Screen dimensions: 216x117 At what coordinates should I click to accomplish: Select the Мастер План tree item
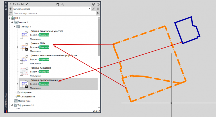24,101
